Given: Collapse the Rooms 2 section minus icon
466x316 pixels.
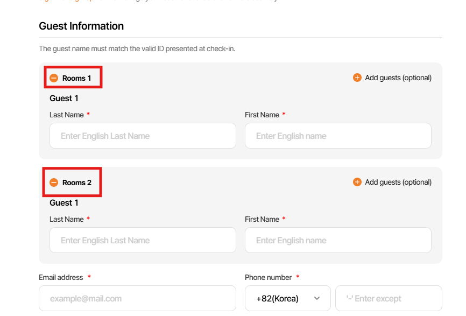Looking at the screenshot, I should [x=54, y=182].
